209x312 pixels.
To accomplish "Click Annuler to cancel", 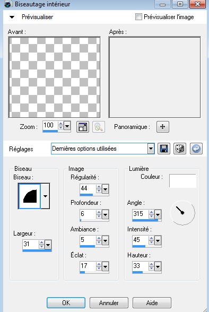I will 109,303.
